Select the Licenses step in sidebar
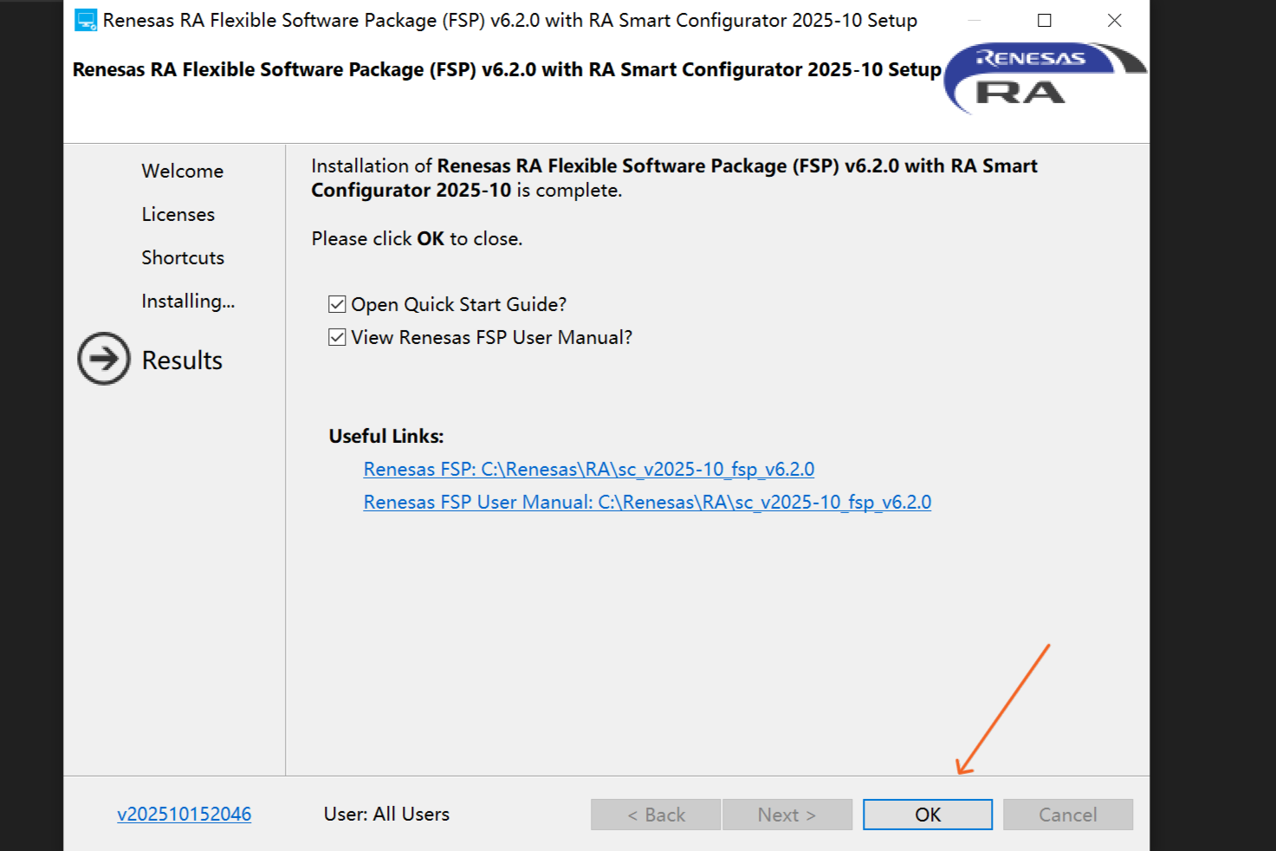The image size is (1276, 851). [178, 214]
